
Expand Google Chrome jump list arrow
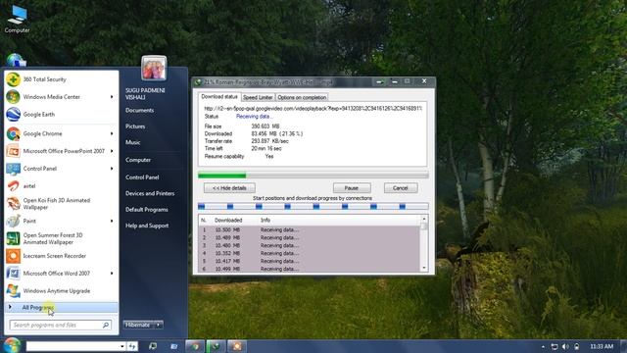click(x=112, y=133)
